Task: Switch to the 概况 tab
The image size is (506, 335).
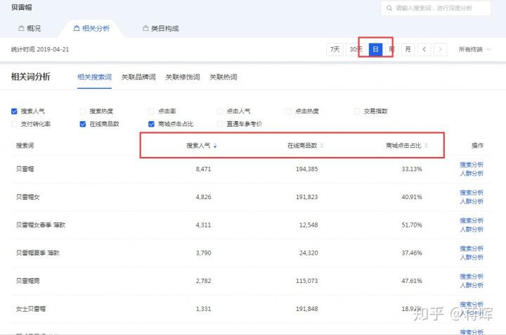Action: [x=30, y=28]
